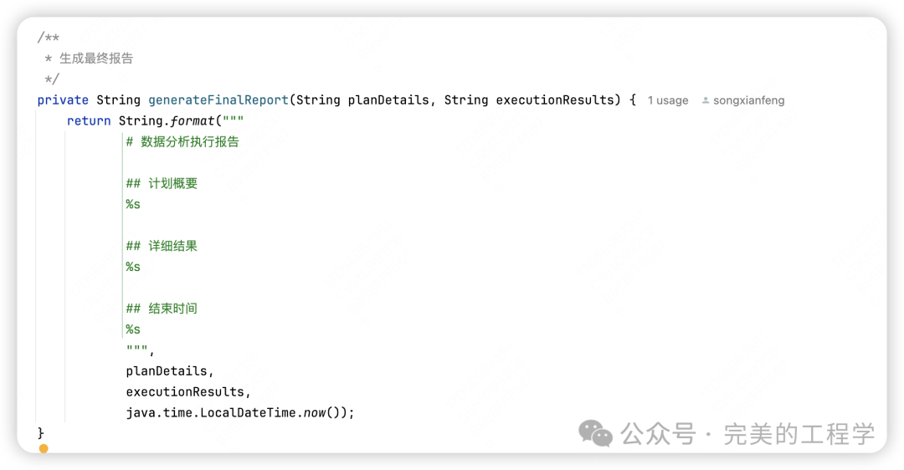
Task: Click the "公众号 · 完美的工程学" watermark text
Action: pos(747,434)
